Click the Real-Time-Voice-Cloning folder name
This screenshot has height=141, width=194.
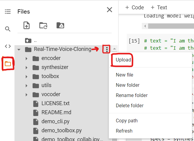pos(62,49)
